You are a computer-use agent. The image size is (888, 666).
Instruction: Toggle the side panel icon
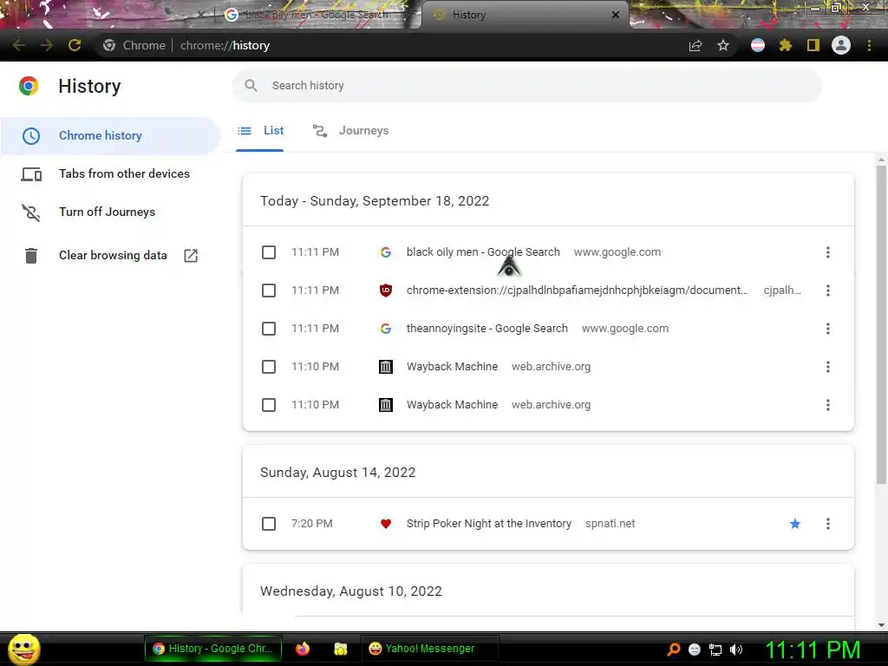[x=813, y=45]
